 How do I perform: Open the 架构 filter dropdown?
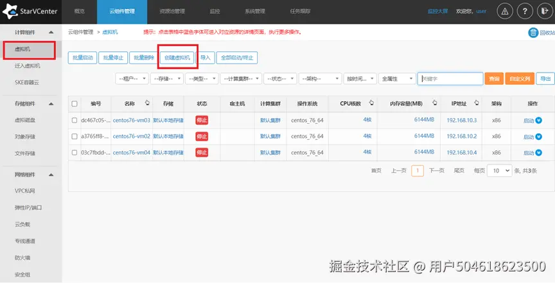[321, 78]
